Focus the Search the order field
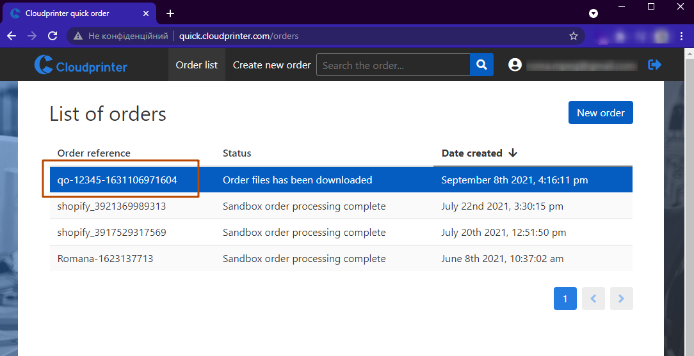The image size is (694, 356). point(393,65)
